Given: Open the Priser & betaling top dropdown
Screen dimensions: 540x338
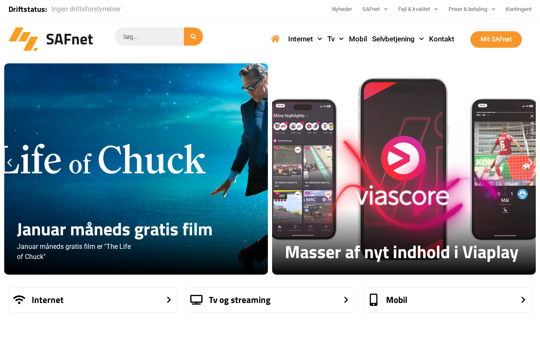Looking at the screenshot, I should [472, 9].
